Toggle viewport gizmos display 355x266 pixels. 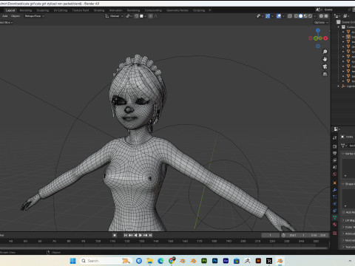[x=268, y=16]
